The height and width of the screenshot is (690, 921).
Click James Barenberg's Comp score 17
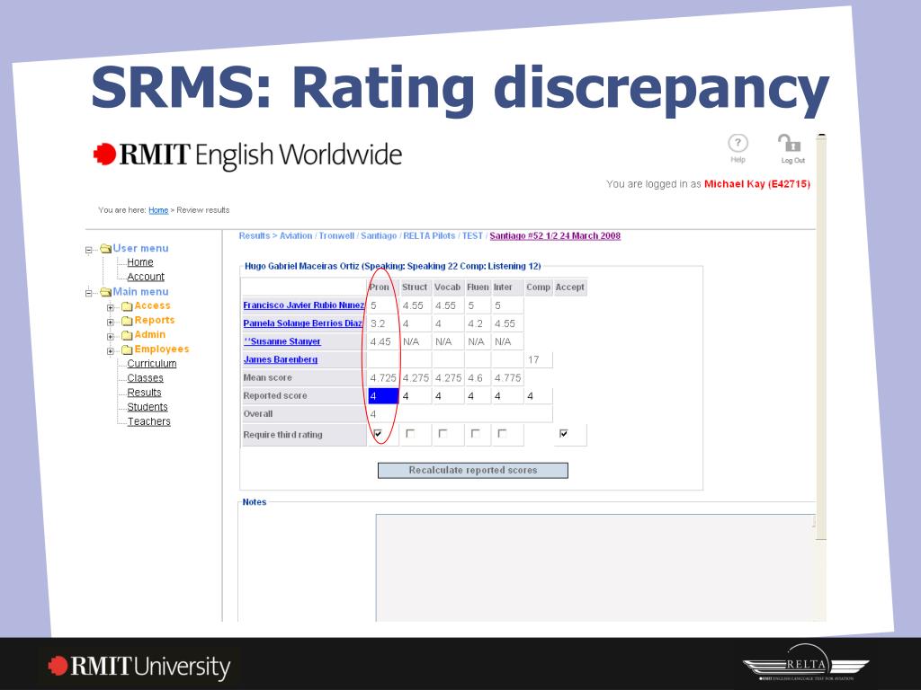point(533,359)
